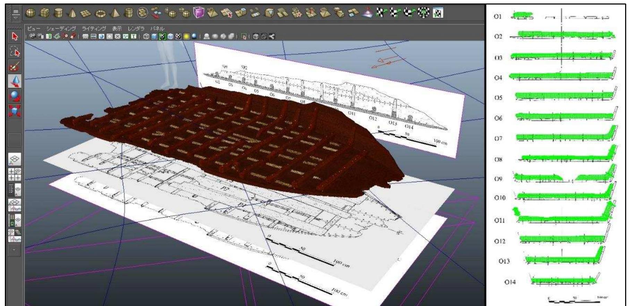The height and width of the screenshot is (306, 630).
Task: Toggle X-ray display cube icon
Action: click(256, 36)
